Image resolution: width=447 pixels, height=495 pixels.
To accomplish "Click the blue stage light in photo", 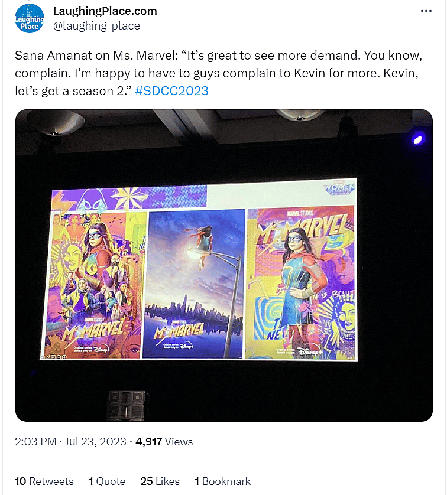I will 417,139.
